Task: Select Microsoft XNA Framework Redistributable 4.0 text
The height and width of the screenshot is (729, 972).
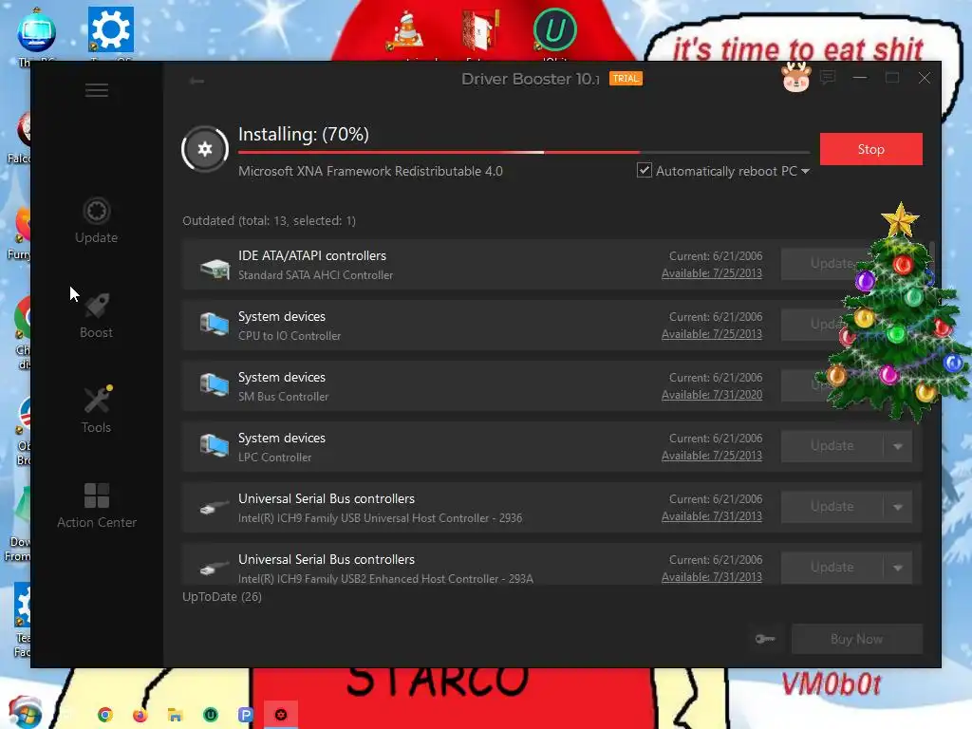Action: click(x=371, y=171)
